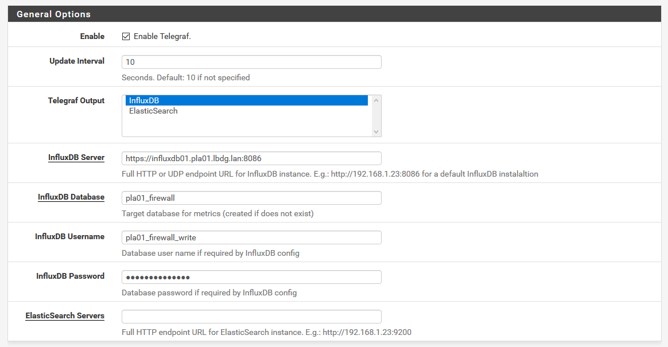This screenshot has width=668, height=347.
Task: Click the InfluxDB Server URL field
Action: pos(251,158)
